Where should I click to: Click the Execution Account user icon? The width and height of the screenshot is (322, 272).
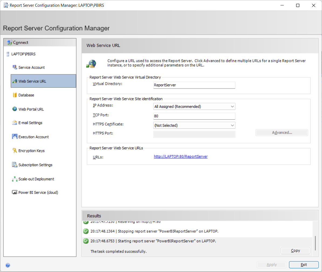[x=15, y=137]
